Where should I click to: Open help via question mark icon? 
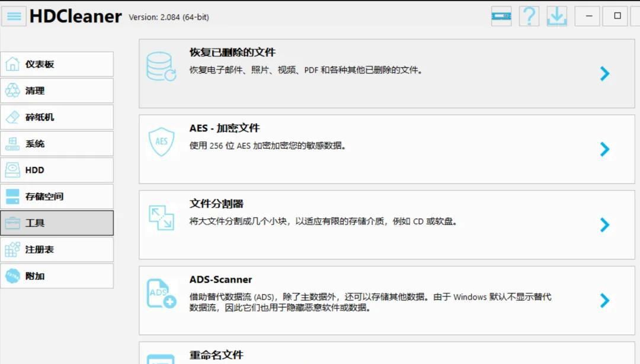click(x=529, y=17)
